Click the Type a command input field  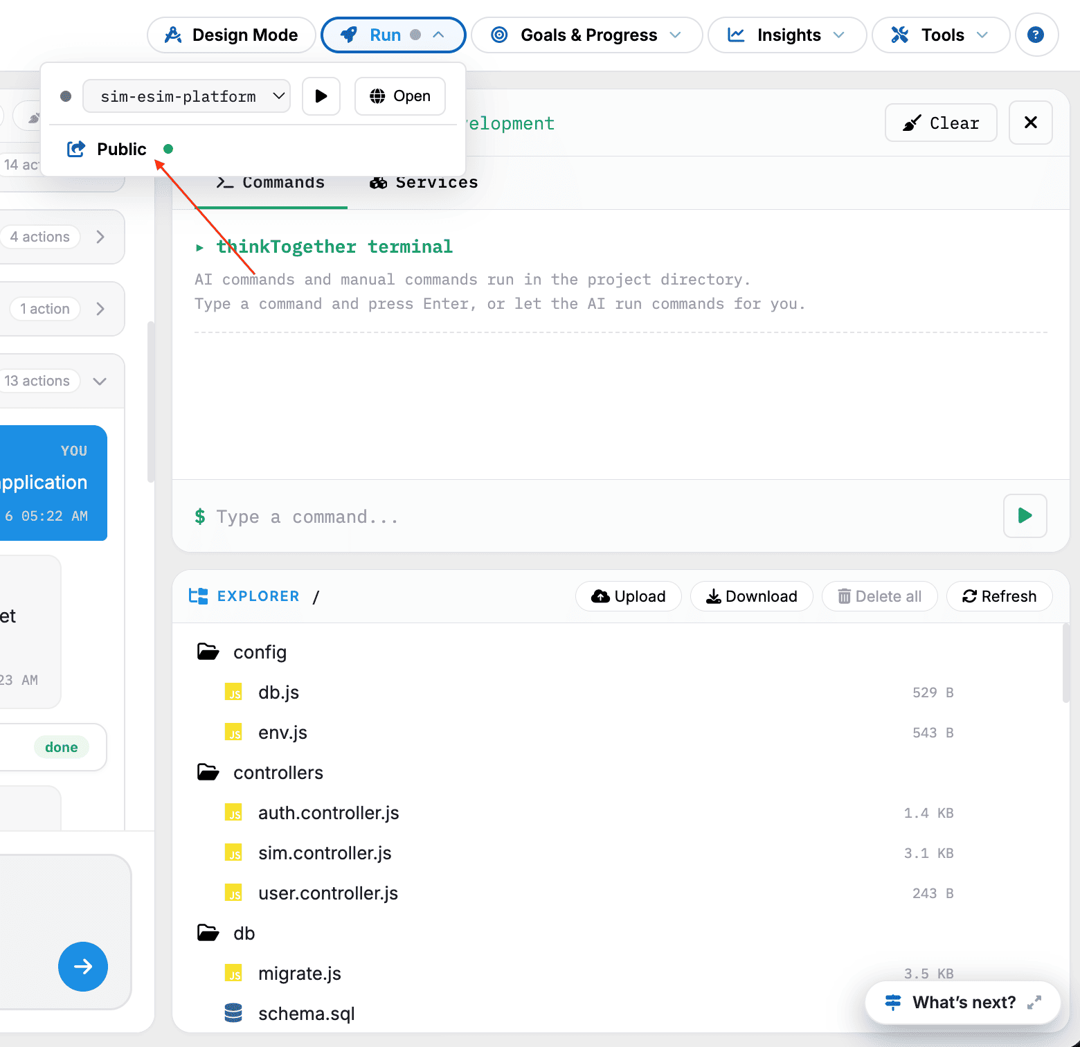coord(595,517)
